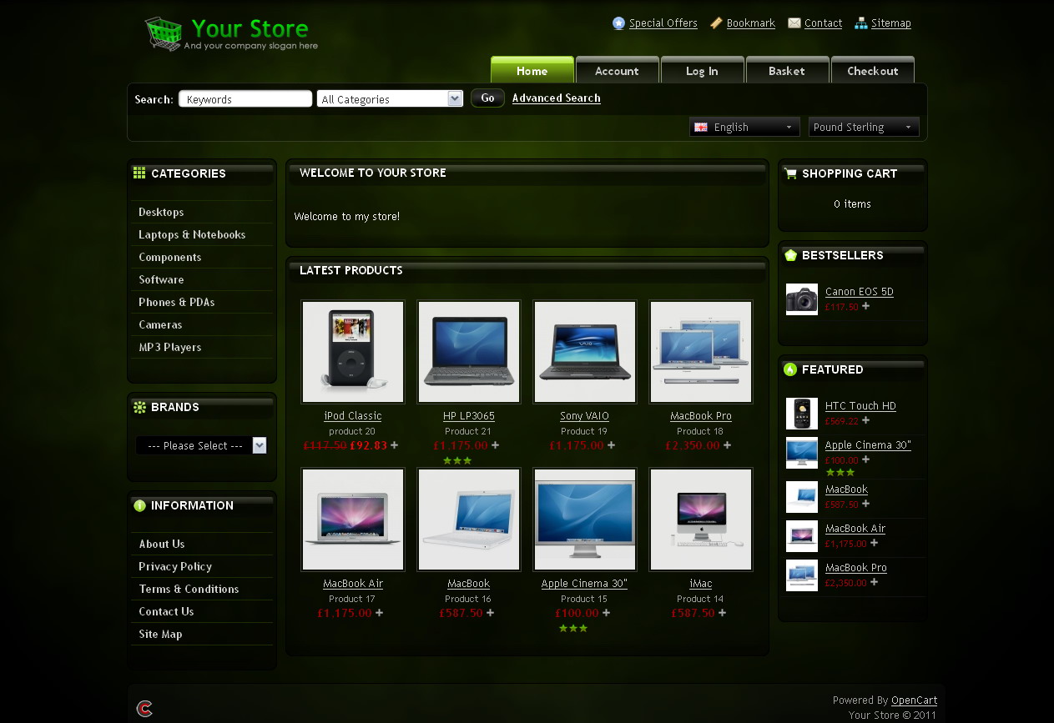
Task: Expand the Brands Please Select dropdown
Action: click(x=201, y=445)
